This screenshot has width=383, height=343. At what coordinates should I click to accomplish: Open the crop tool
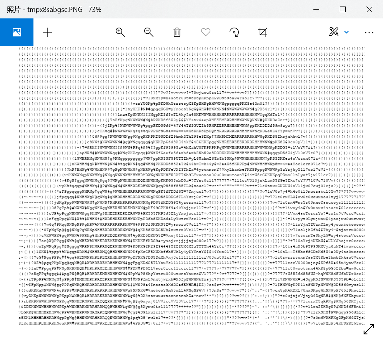pos(263,32)
